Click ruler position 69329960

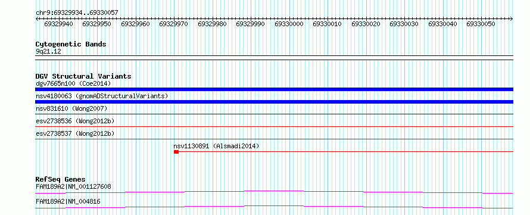click(x=135, y=24)
